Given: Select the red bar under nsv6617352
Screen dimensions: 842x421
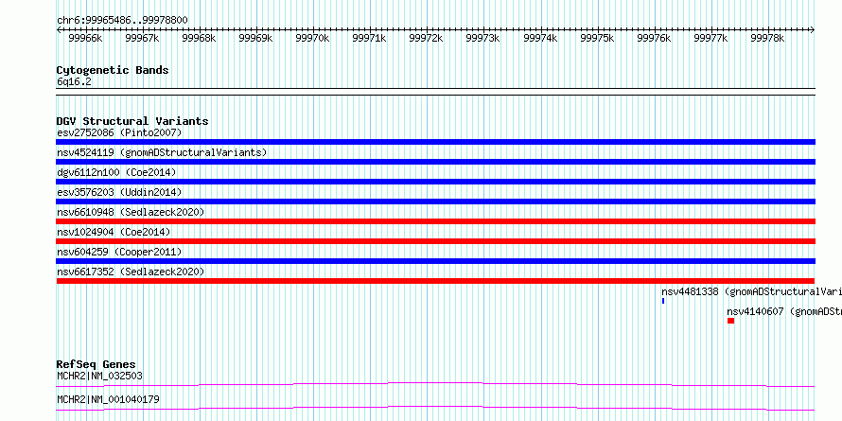Looking at the screenshot, I should pyautogui.click(x=435, y=281).
